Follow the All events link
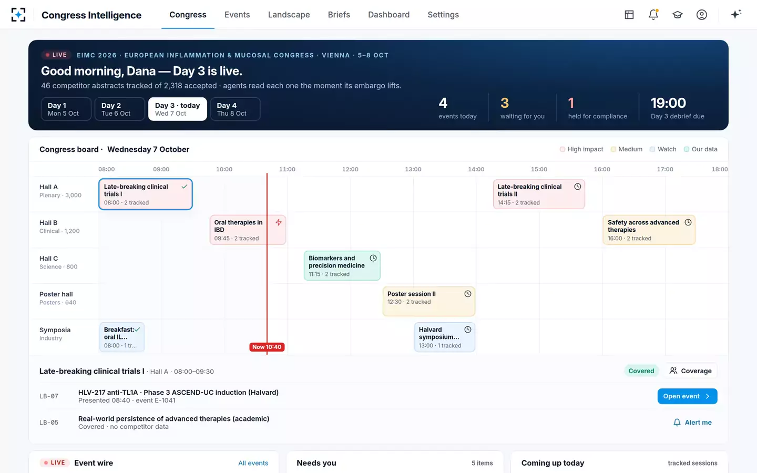This screenshot has width=757, height=473. pos(253,463)
